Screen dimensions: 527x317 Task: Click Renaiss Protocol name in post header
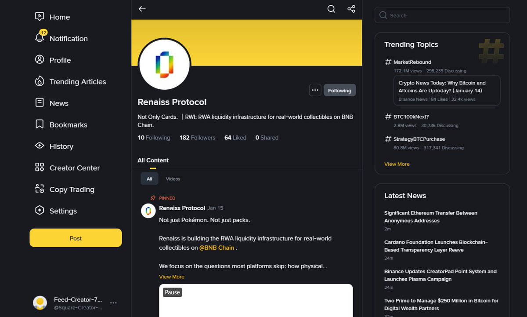pyautogui.click(x=182, y=208)
